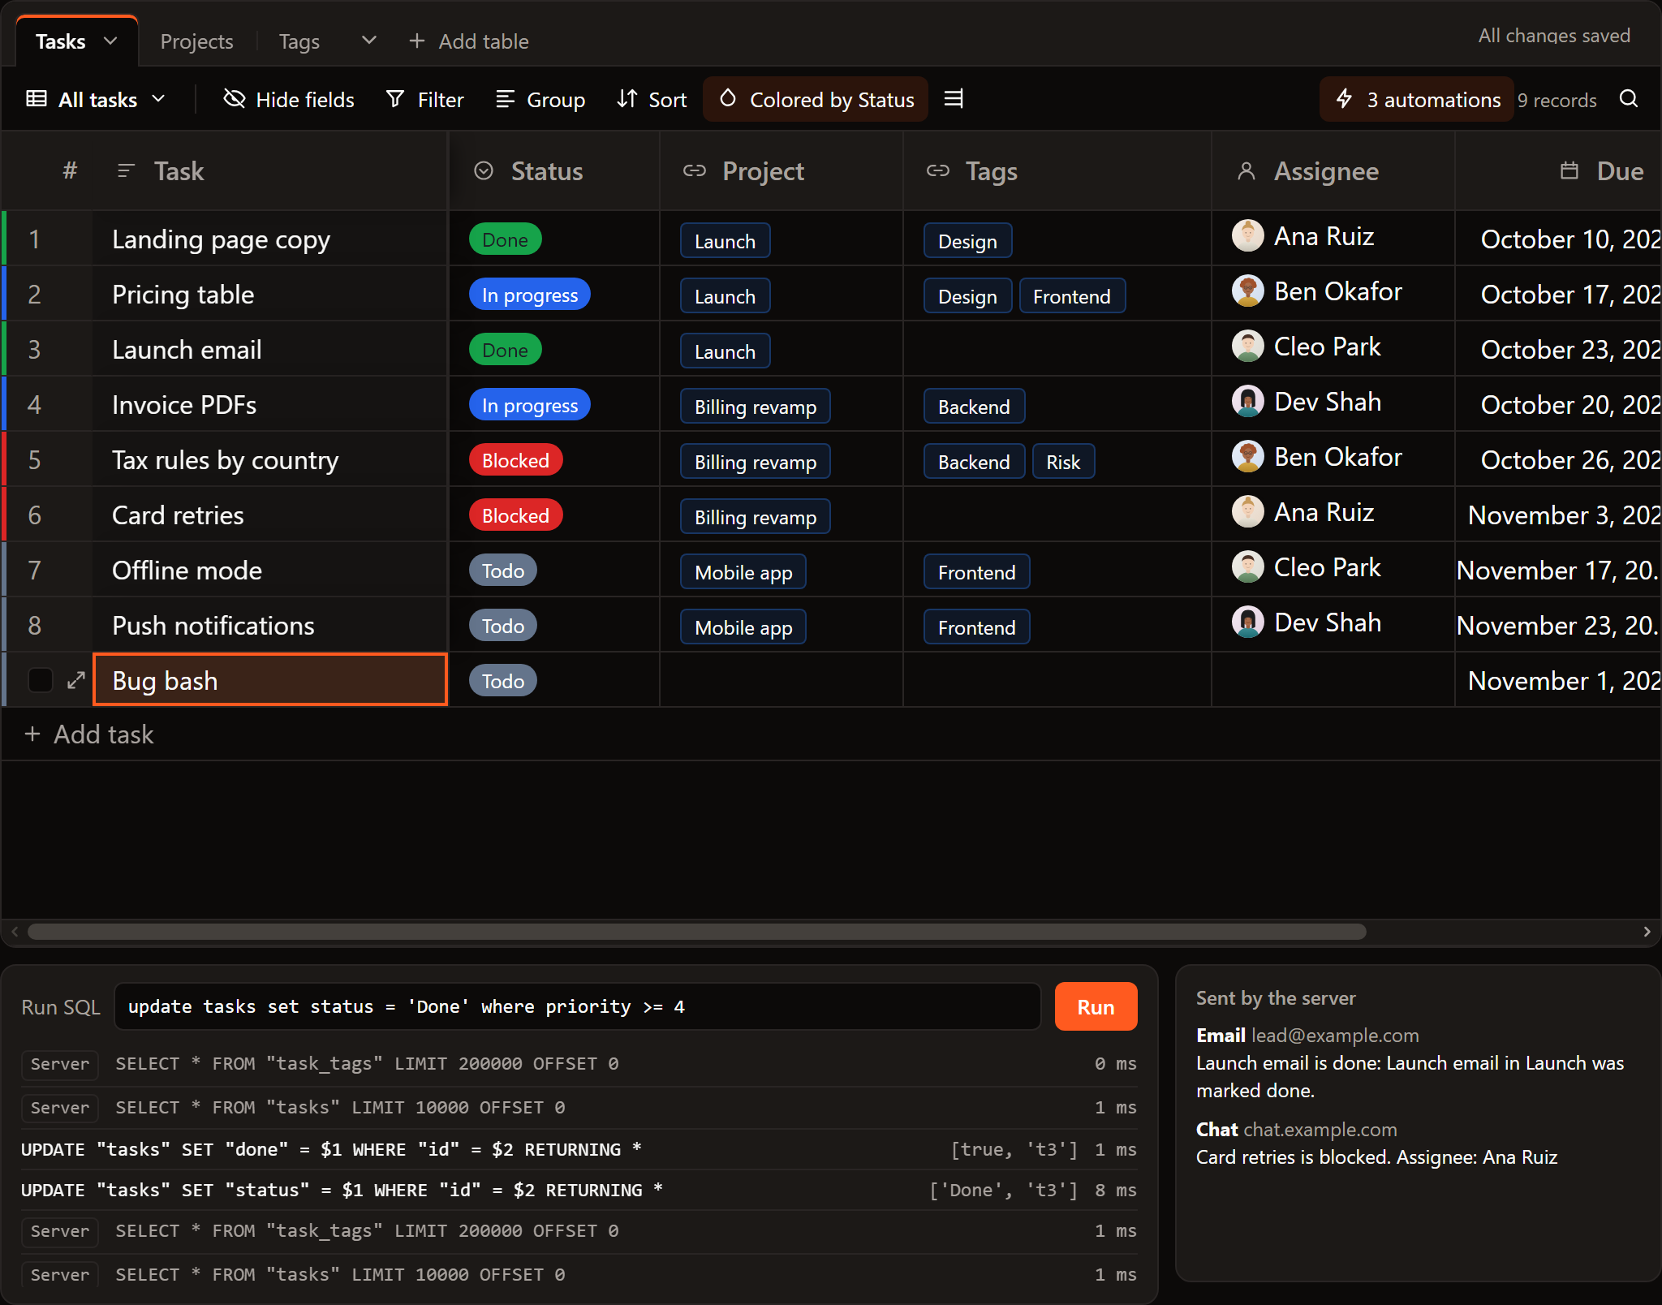Viewport: 1662px width, 1305px height.
Task: Open Colored by Status settings
Action: click(816, 99)
